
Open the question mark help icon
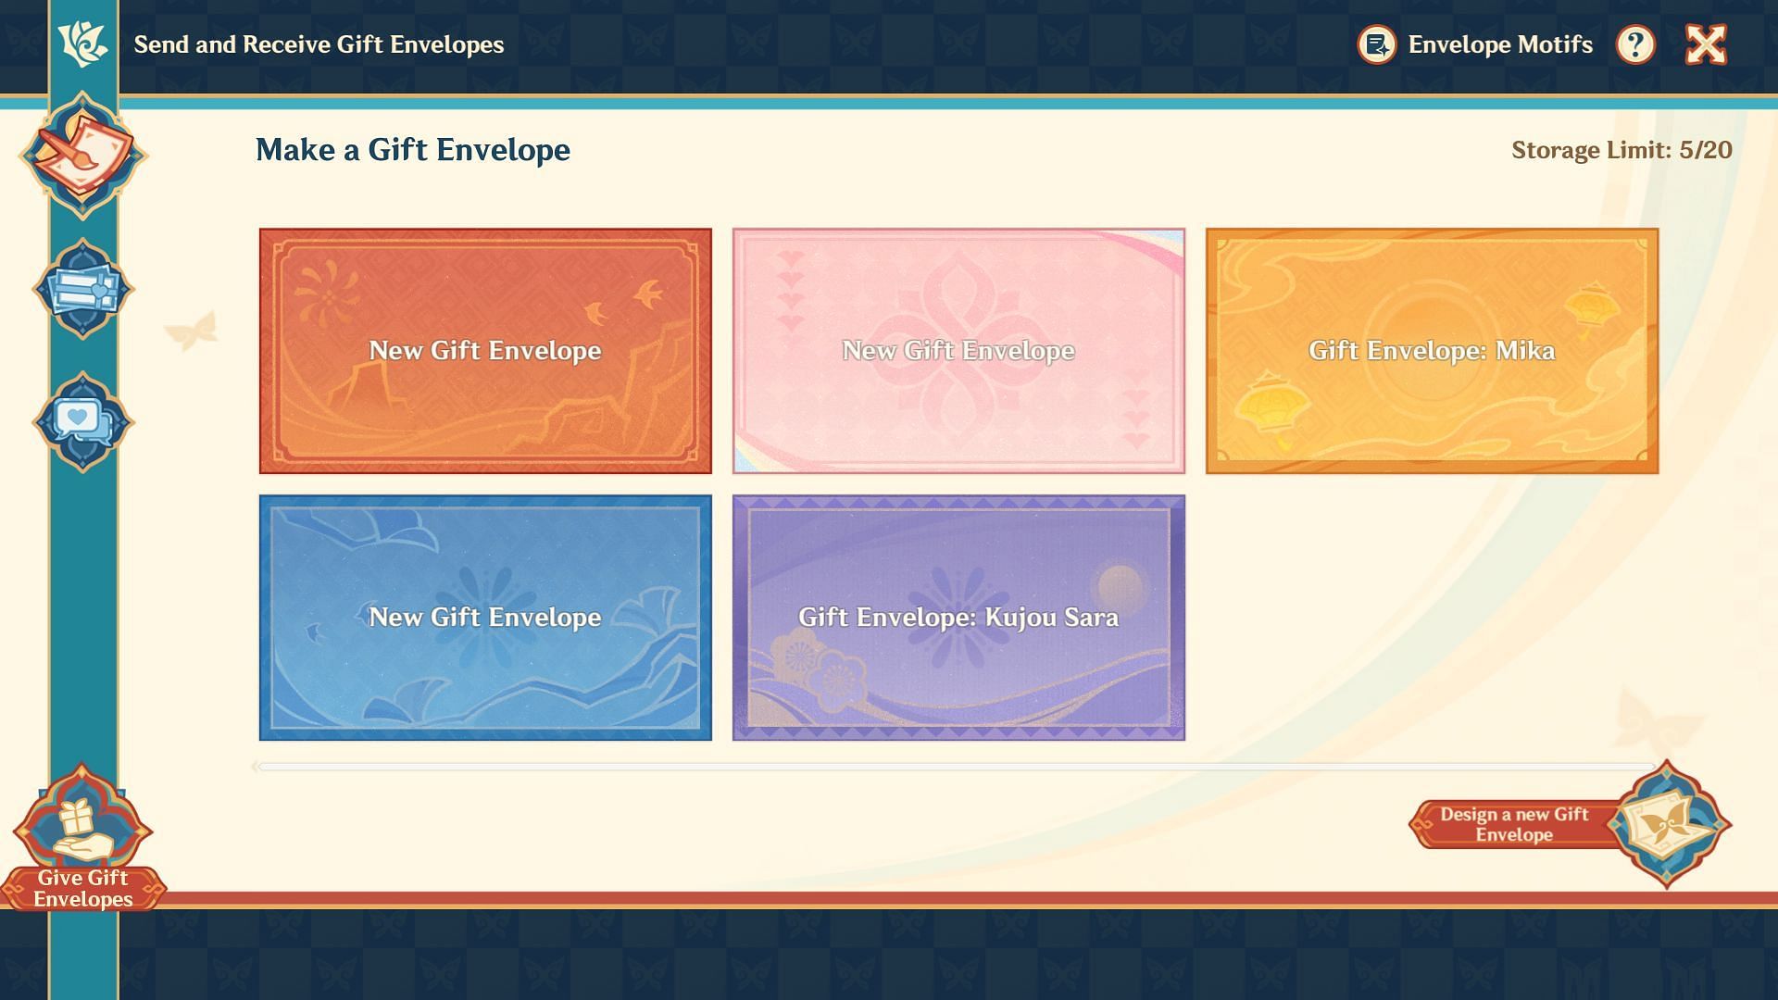[x=1635, y=44]
